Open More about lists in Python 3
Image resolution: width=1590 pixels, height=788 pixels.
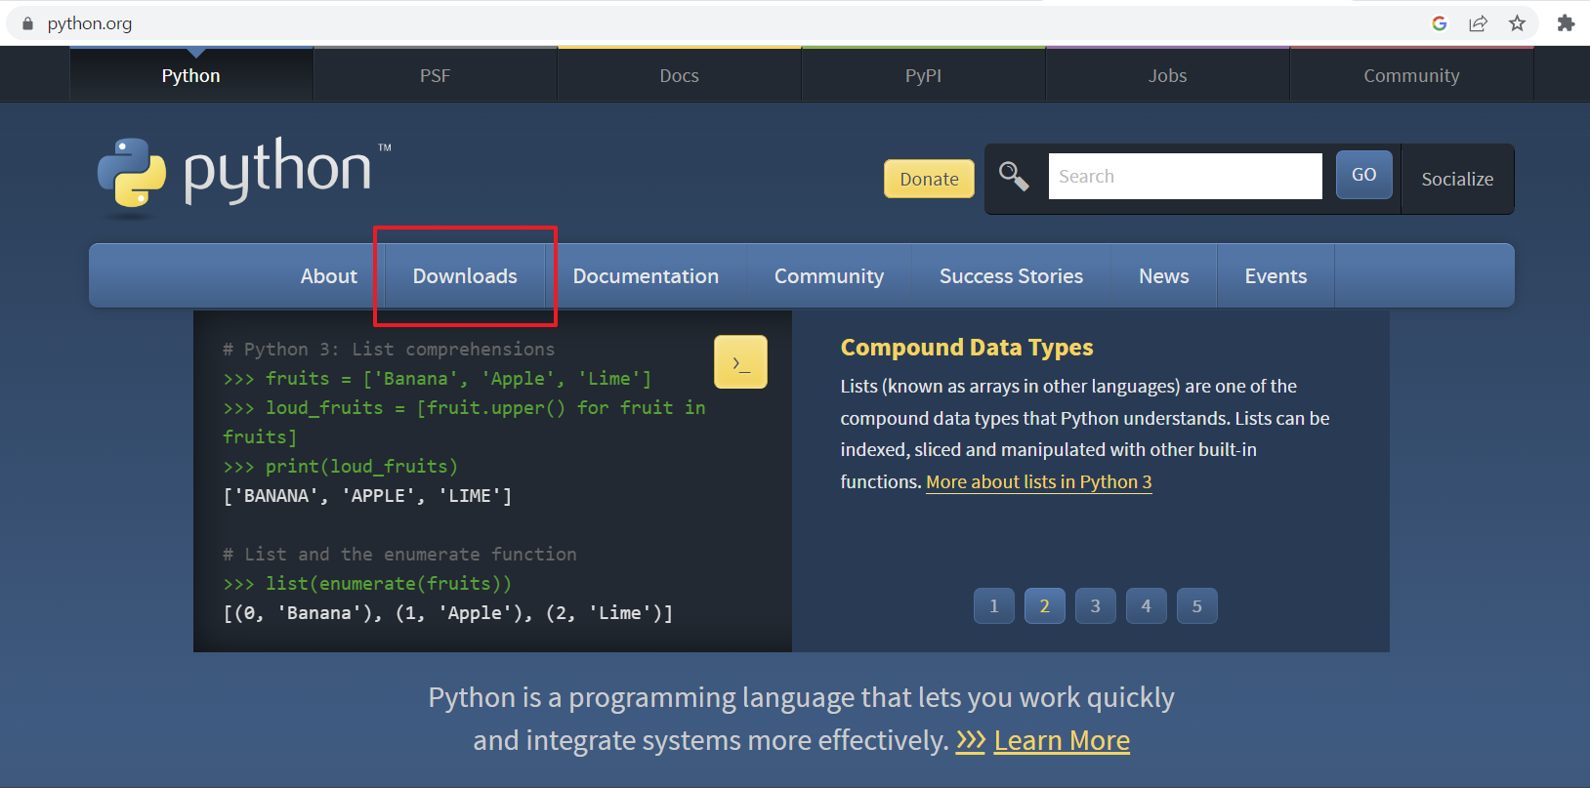(x=1039, y=481)
